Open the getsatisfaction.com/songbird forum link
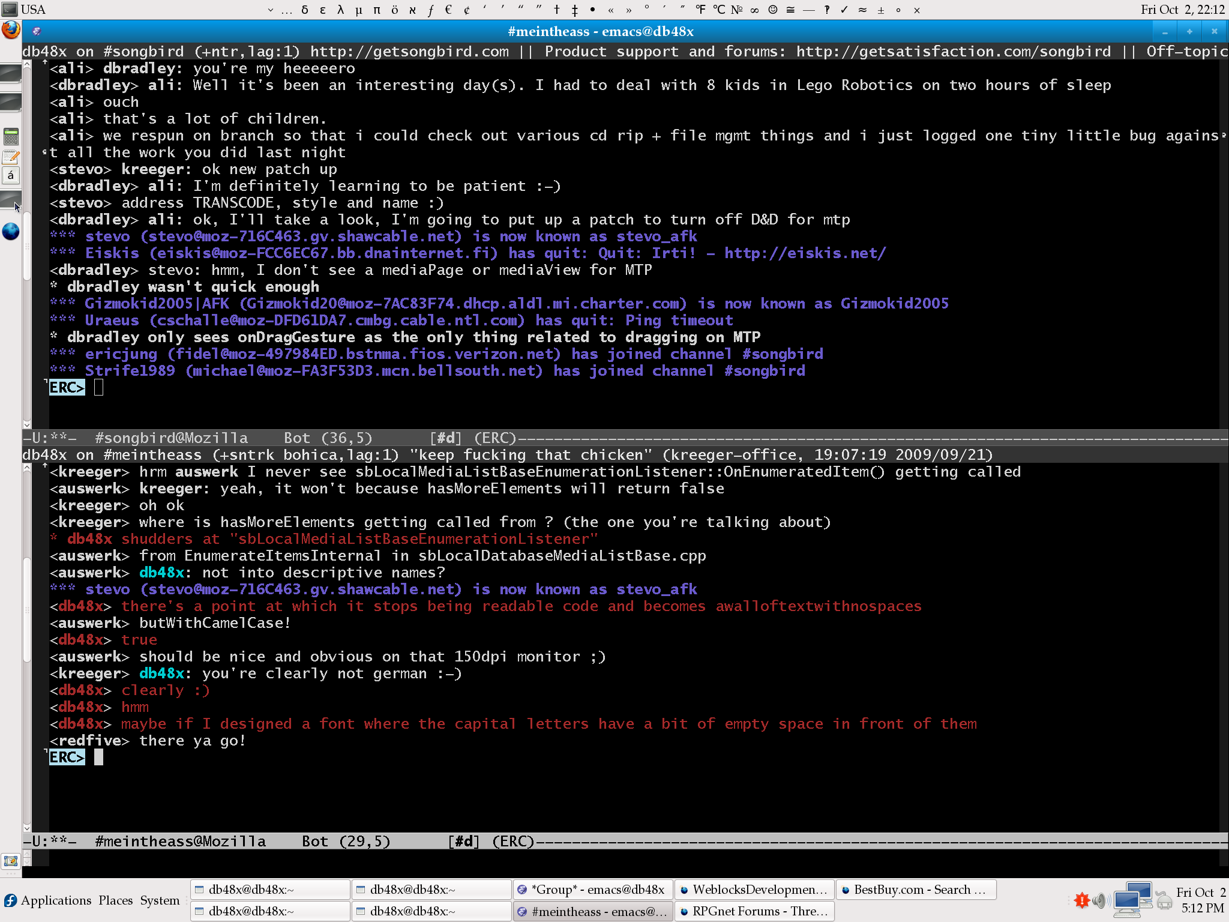The height and width of the screenshot is (922, 1229). [x=954, y=52]
